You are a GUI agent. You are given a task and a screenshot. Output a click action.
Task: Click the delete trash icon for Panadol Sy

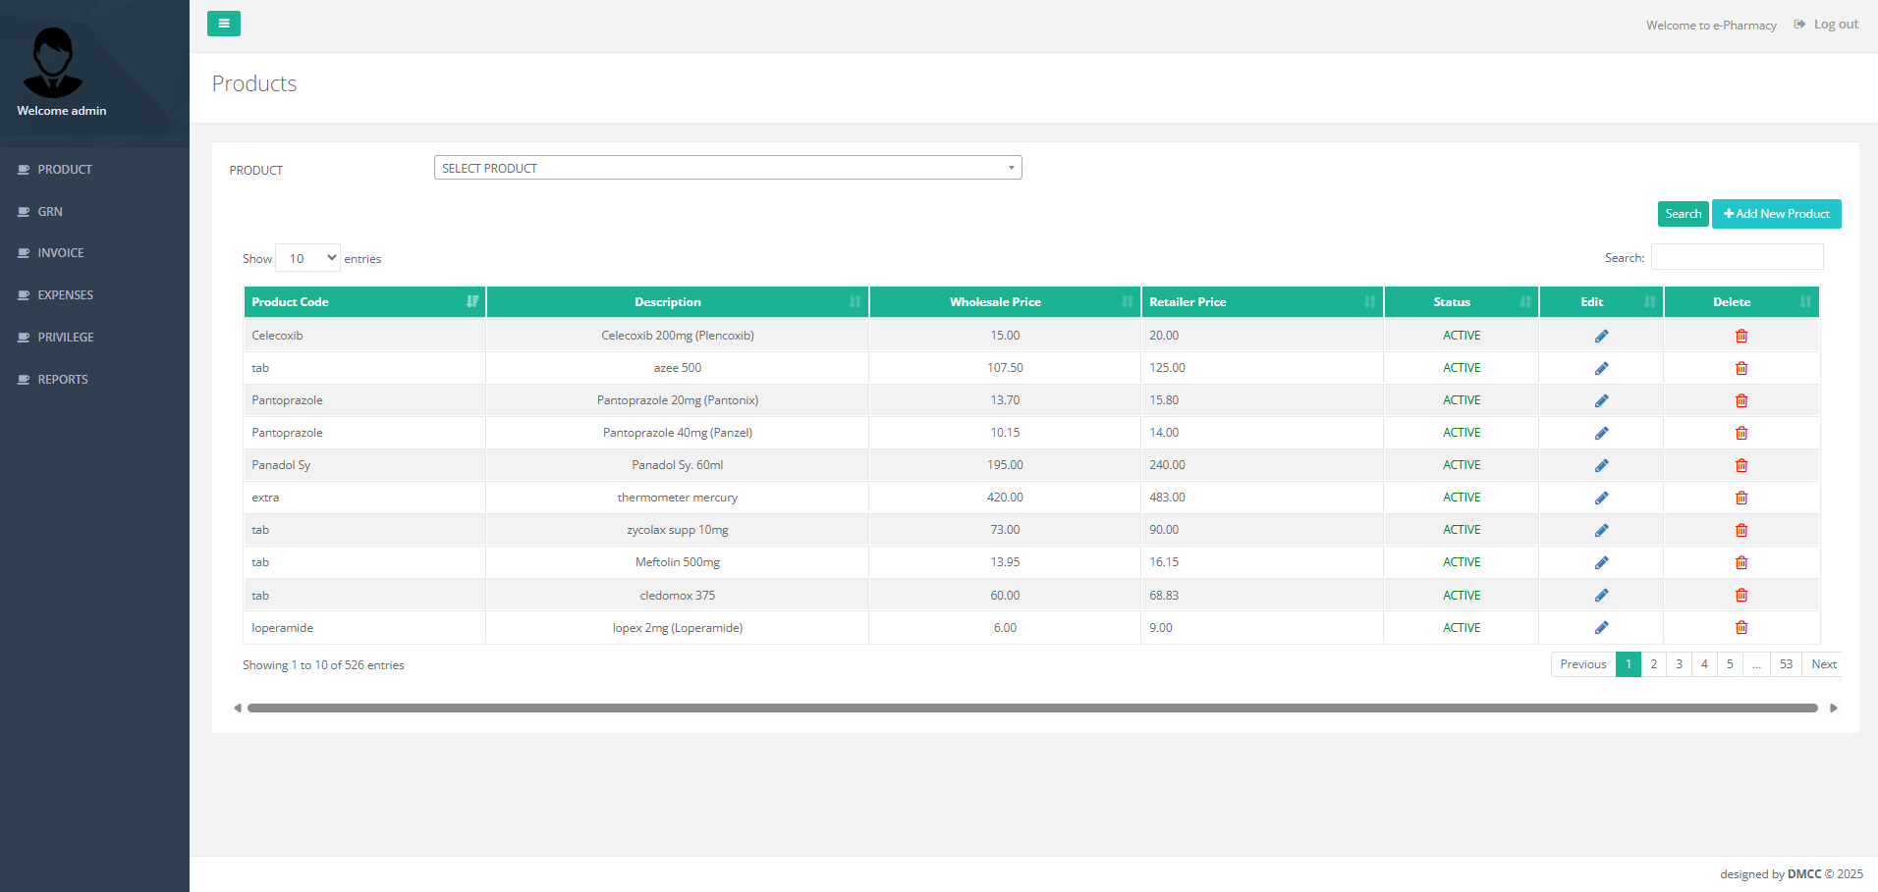coord(1741,465)
